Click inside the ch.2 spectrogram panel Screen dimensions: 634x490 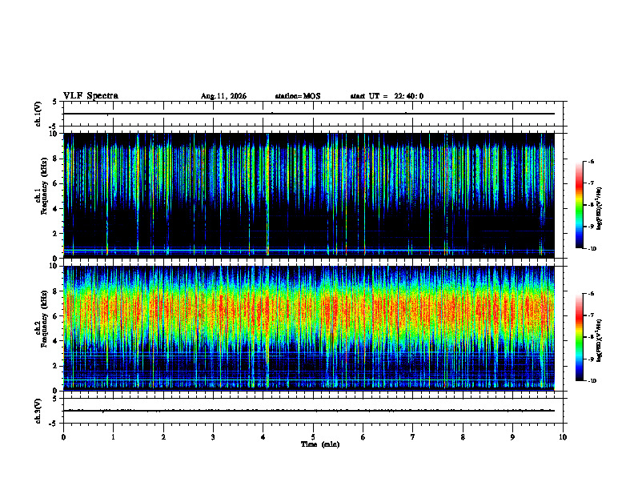click(309, 328)
